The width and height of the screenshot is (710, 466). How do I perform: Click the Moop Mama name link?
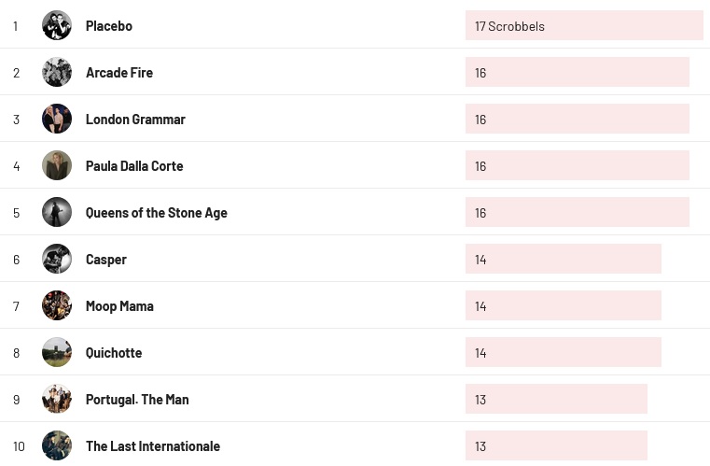(119, 306)
